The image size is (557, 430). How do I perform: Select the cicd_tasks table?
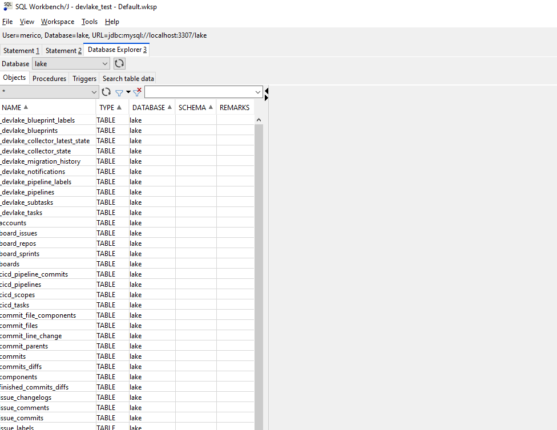(127, 305)
